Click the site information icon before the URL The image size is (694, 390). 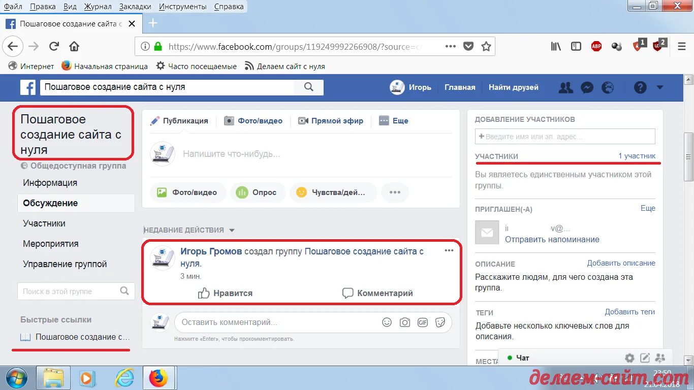click(x=145, y=46)
